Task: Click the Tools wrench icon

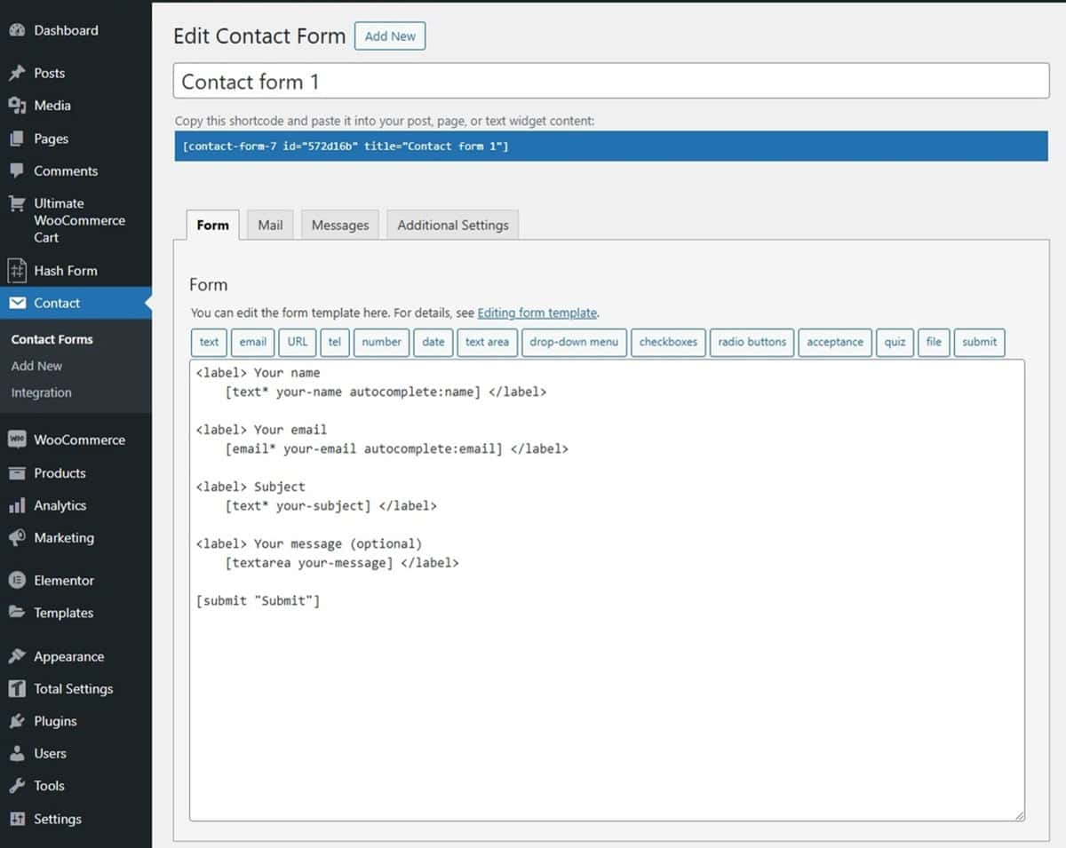Action: (17, 786)
